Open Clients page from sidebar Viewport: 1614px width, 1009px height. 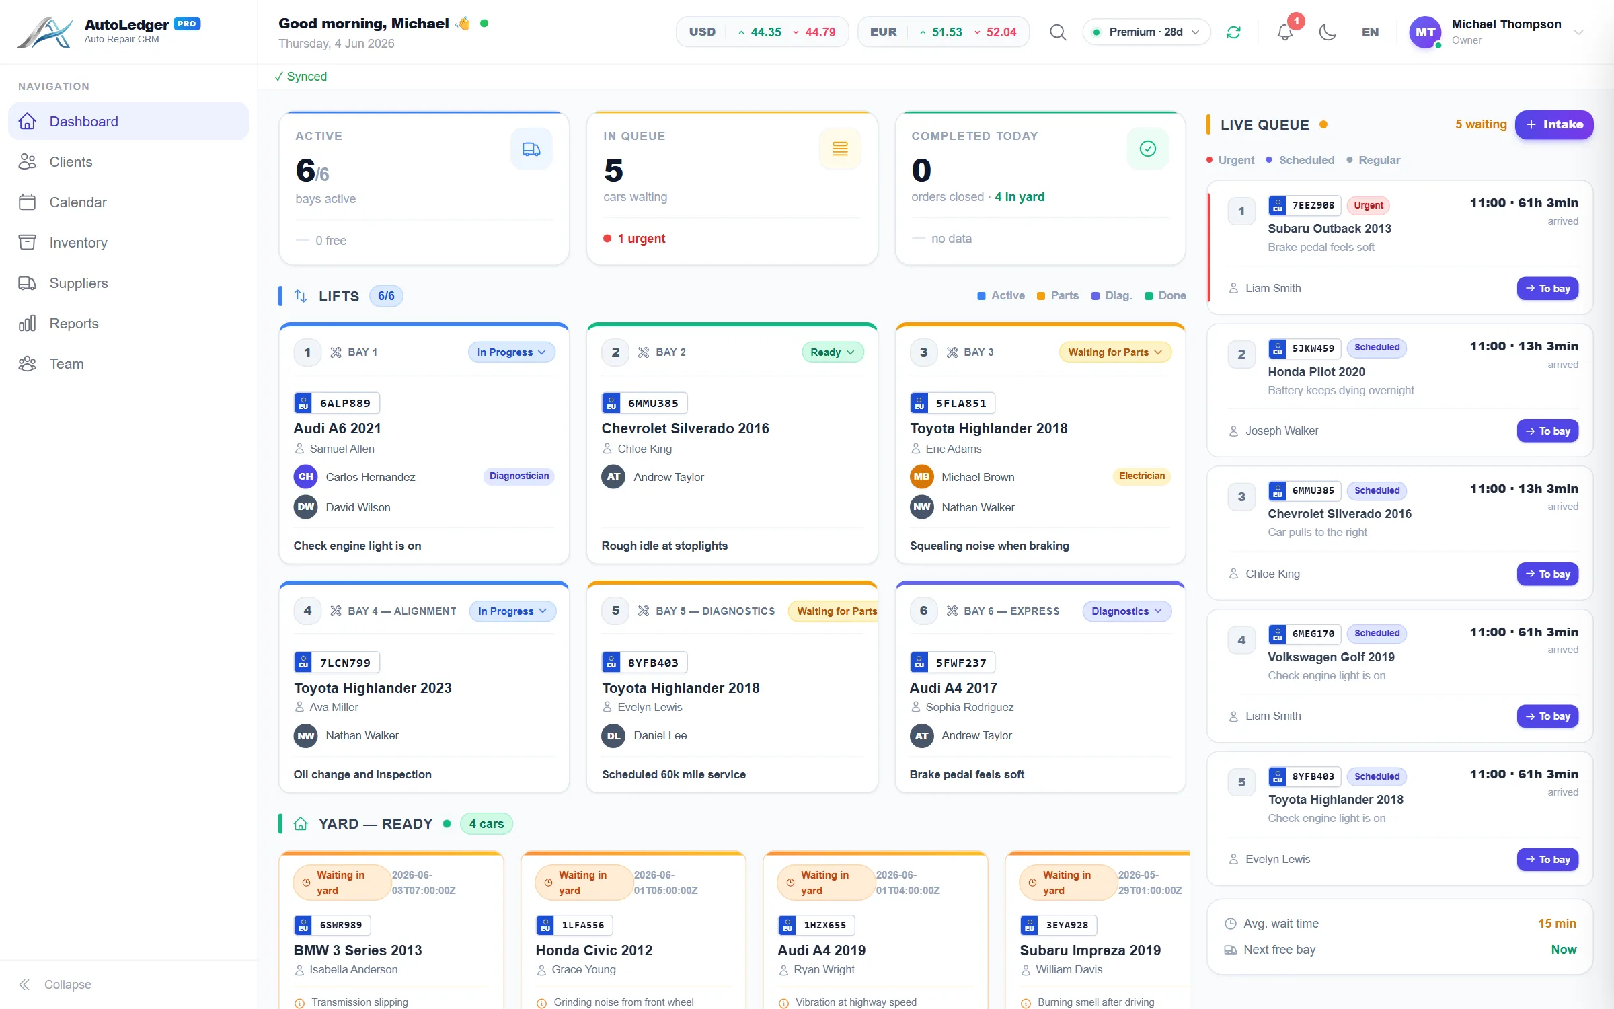128,162
